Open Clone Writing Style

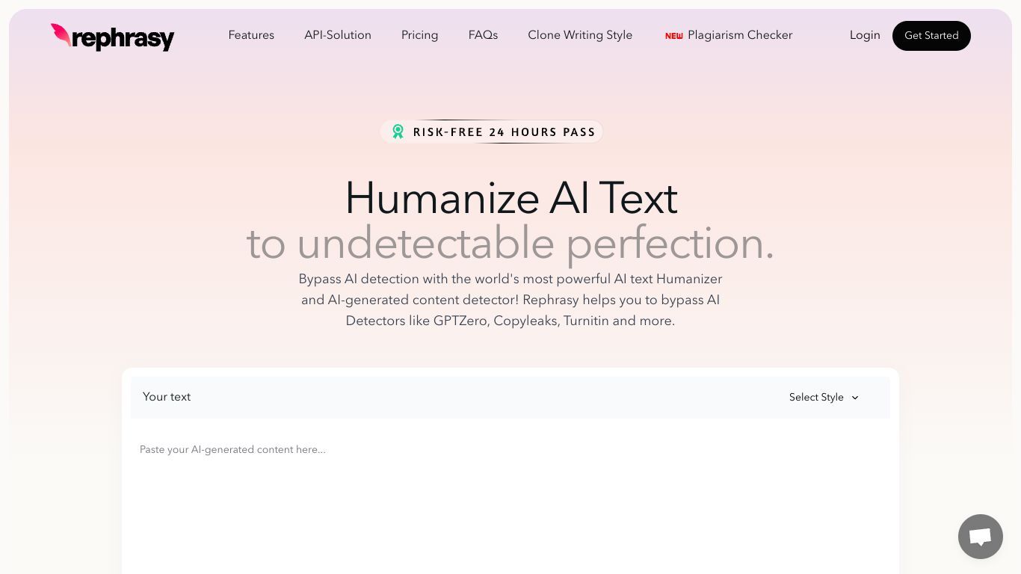pos(580,35)
